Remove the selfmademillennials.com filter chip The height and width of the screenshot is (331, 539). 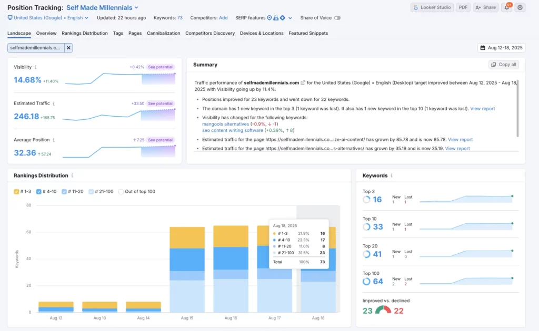68,47
